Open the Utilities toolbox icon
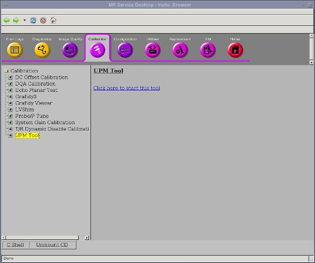This screenshot has height=263, width=315. point(153,50)
